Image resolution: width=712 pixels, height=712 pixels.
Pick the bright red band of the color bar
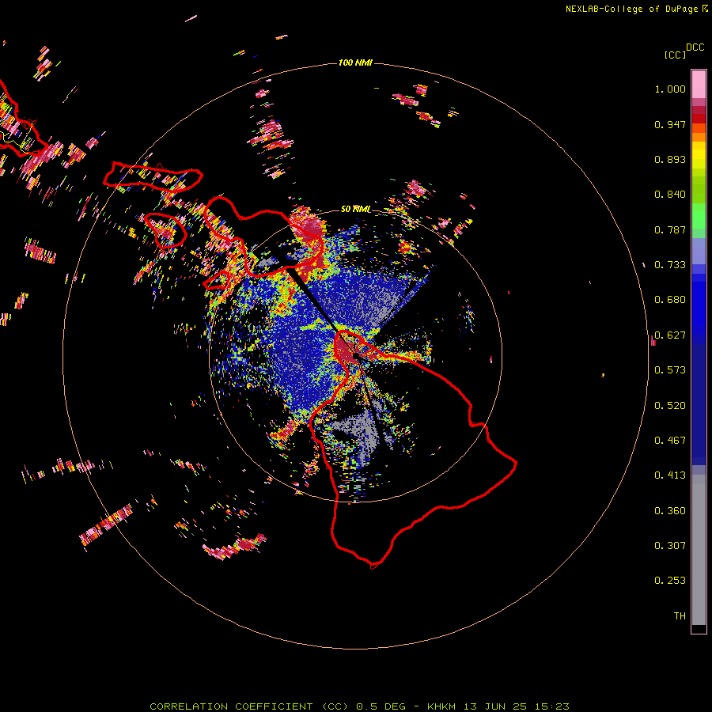click(699, 119)
